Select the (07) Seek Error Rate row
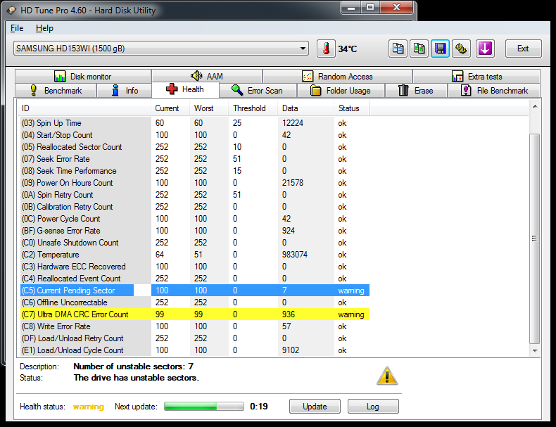 pyautogui.click(x=195, y=159)
